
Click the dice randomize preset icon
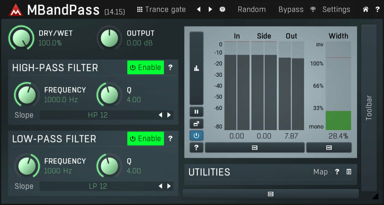coord(222,9)
